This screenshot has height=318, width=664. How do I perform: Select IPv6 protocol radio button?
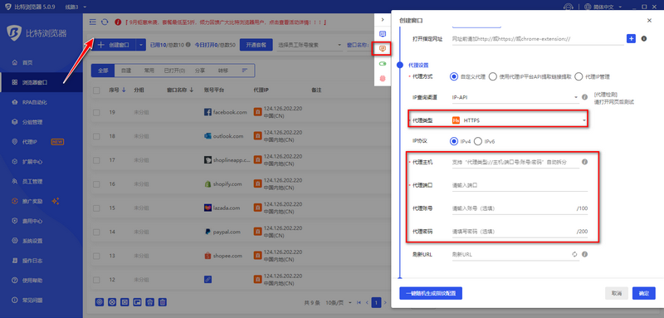pyautogui.click(x=478, y=141)
